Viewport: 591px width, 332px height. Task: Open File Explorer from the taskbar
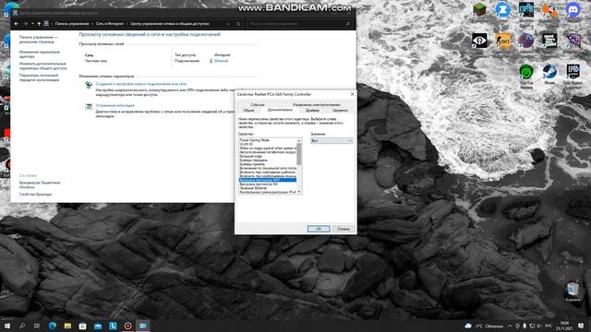pos(67,326)
